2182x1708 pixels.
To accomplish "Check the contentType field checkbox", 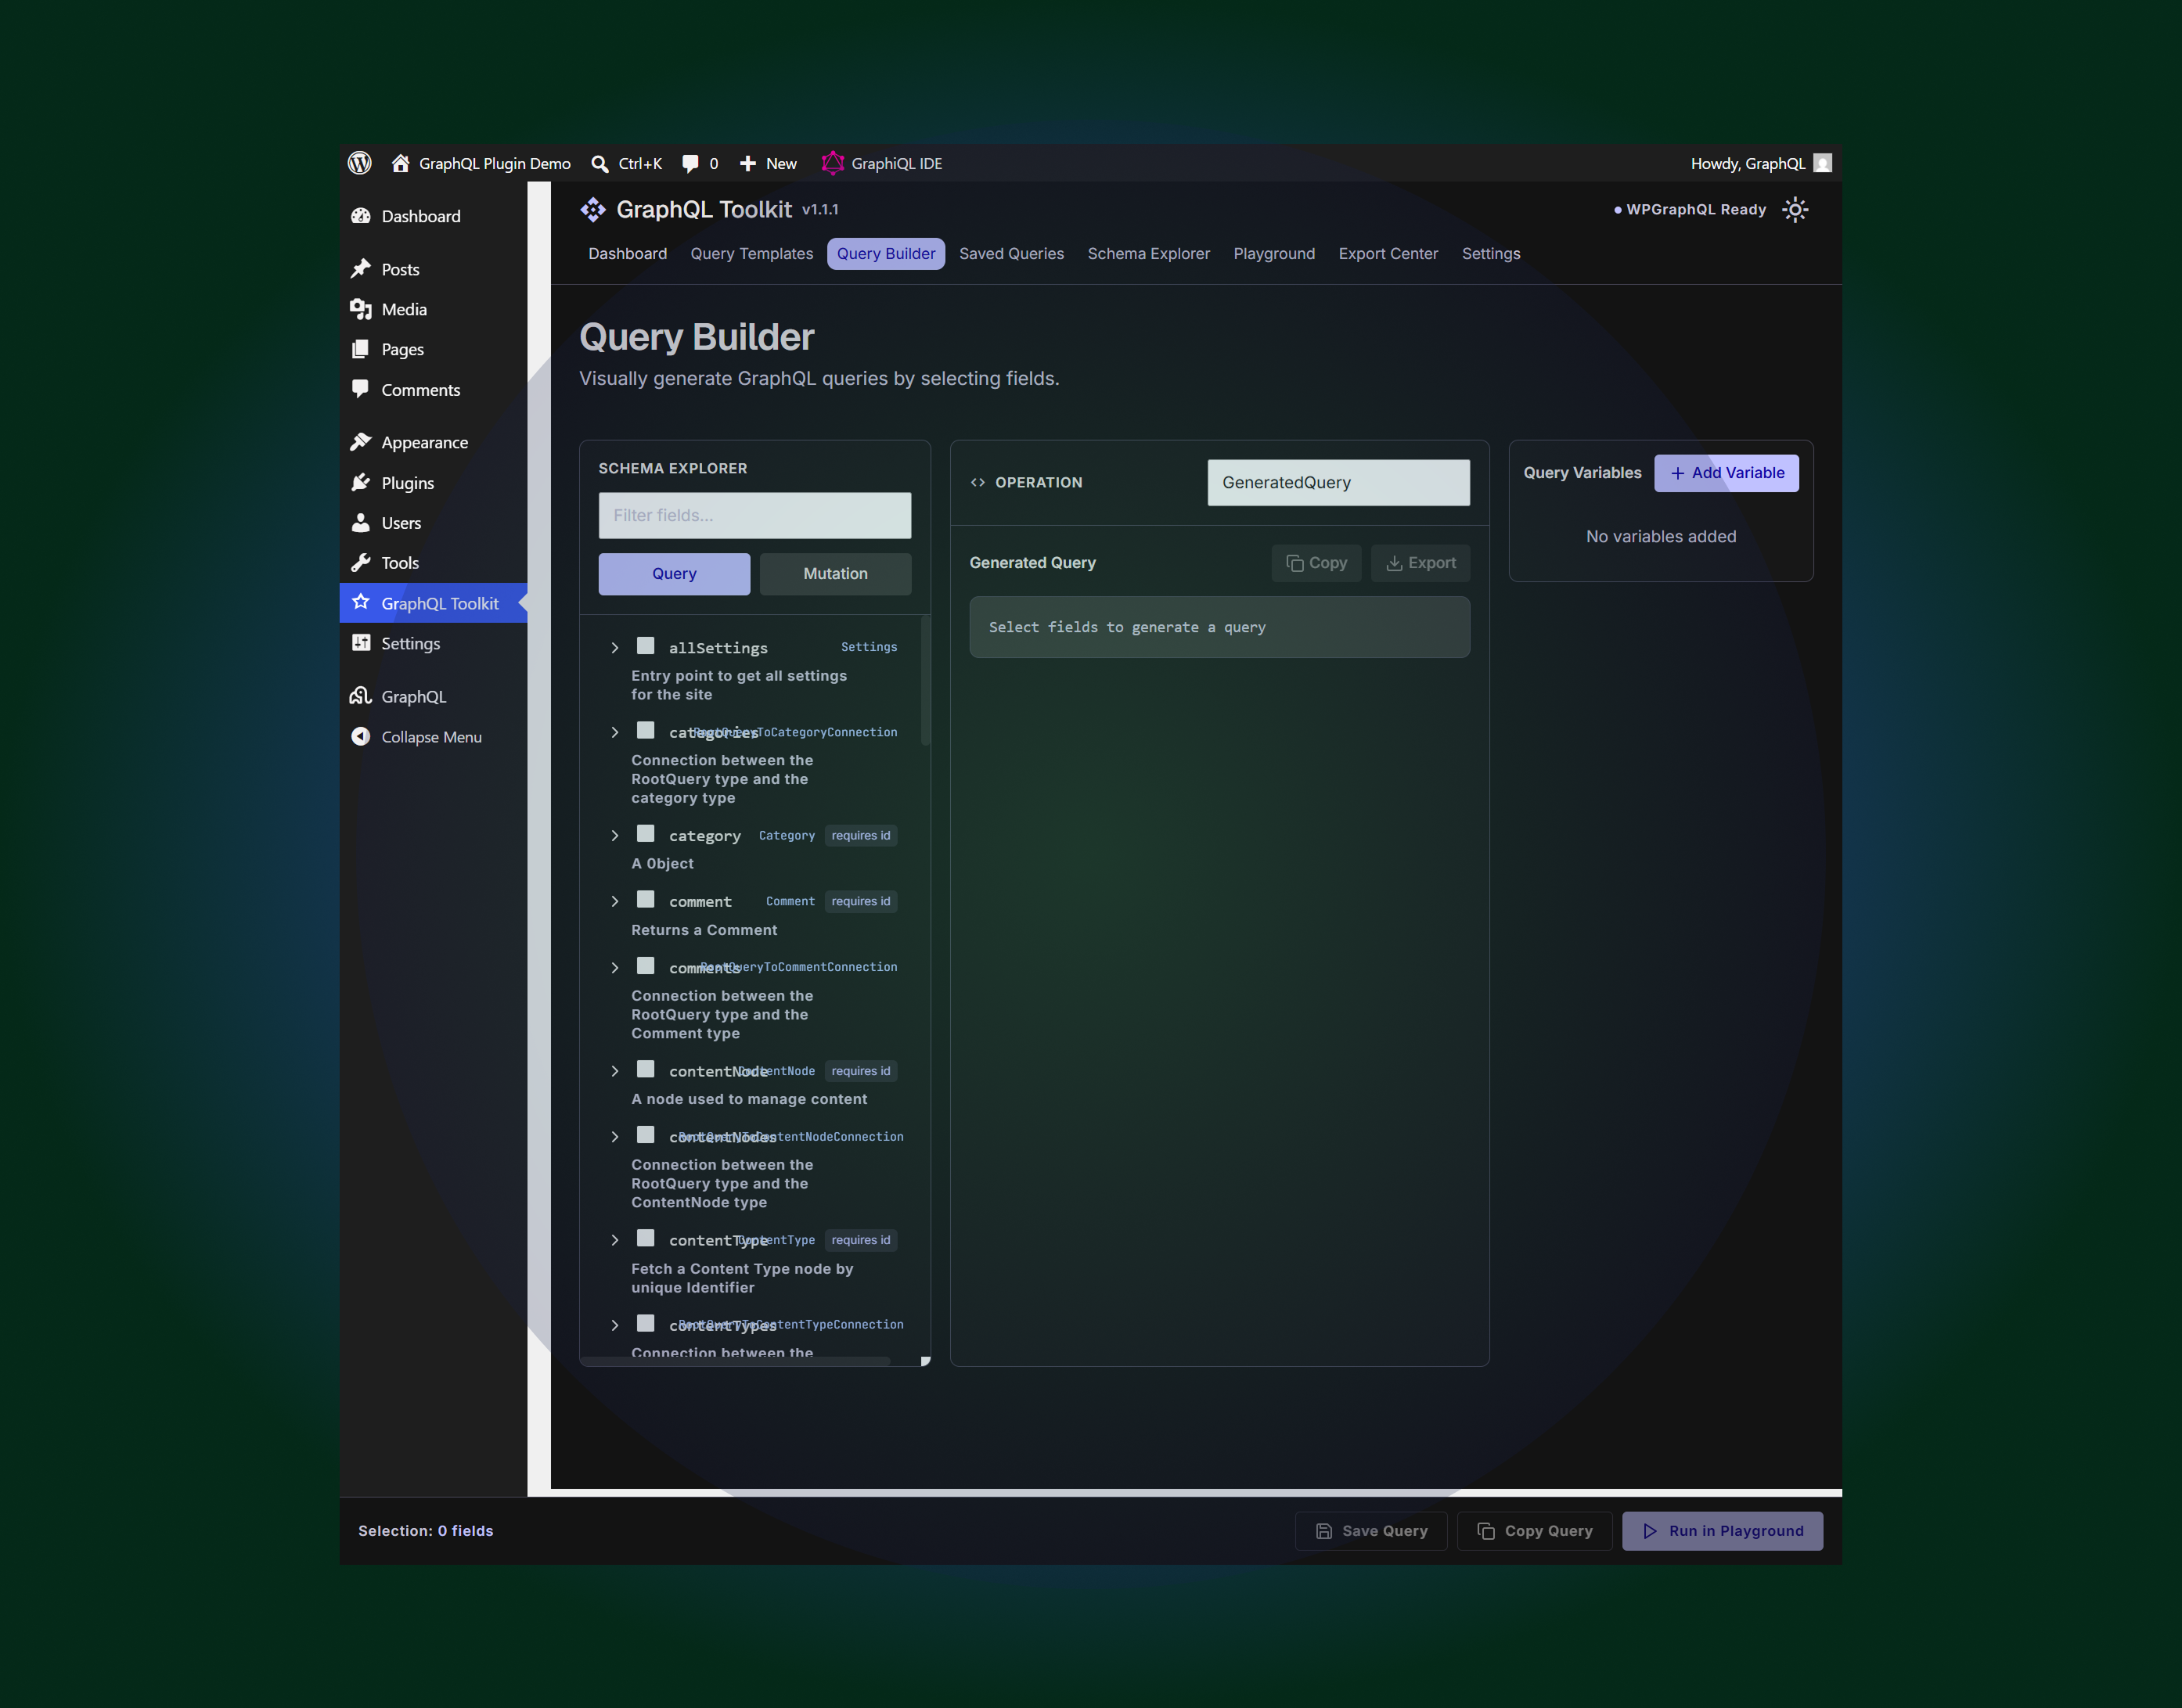I will pyautogui.click(x=646, y=1238).
